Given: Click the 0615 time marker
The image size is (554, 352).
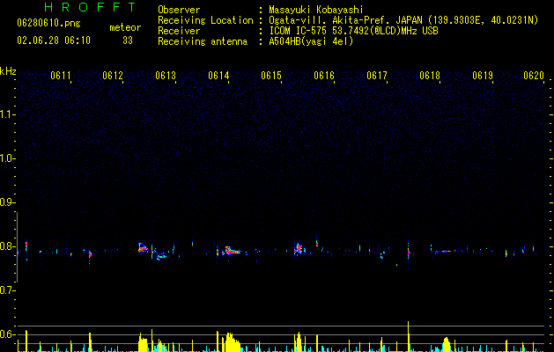Looking at the screenshot, I should pyautogui.click(x=271, y=76).
